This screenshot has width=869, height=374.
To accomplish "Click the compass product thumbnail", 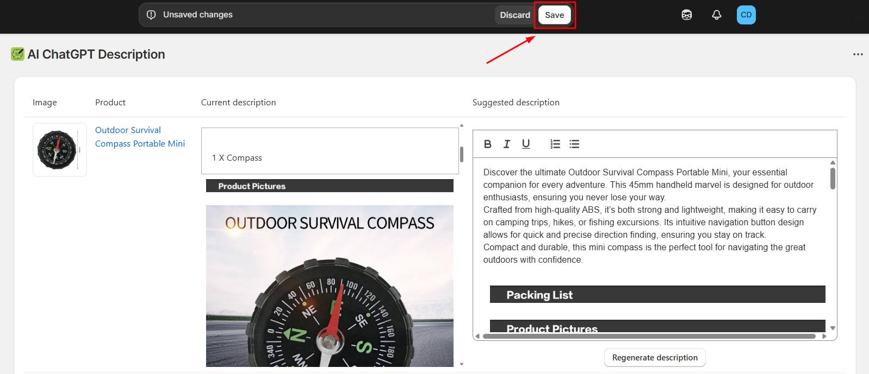I will 60,150.
